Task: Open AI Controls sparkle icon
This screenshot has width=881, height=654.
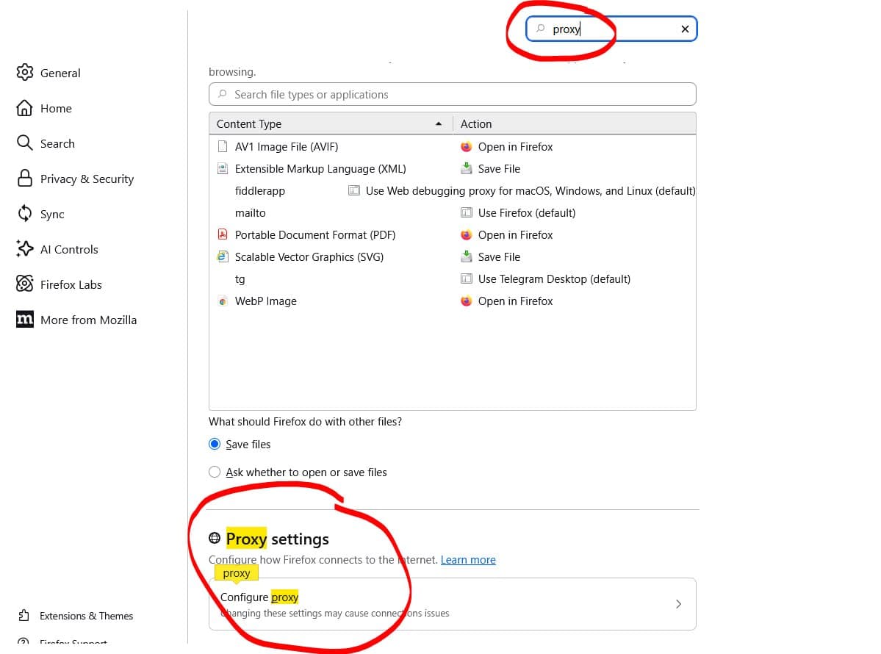Action: [25, 248]
